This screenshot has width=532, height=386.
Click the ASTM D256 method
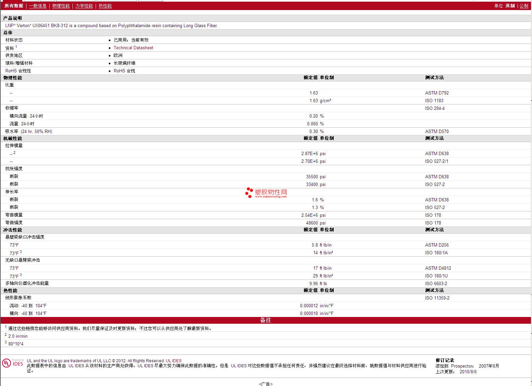[x=437, y=245]
